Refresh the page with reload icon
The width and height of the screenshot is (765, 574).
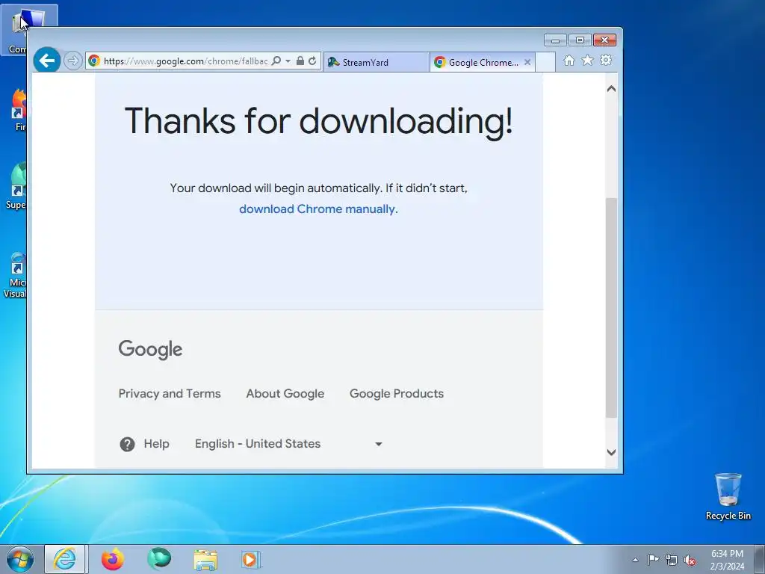(x=312, y=61)
